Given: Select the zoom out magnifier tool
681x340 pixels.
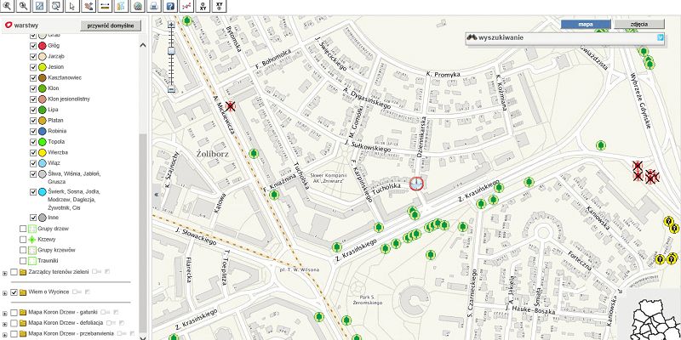Looking at the screenshot, I should point(23,6).
